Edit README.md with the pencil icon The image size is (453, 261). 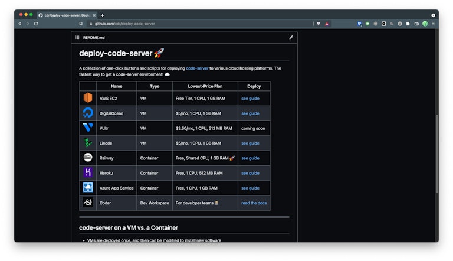point(291,37)
